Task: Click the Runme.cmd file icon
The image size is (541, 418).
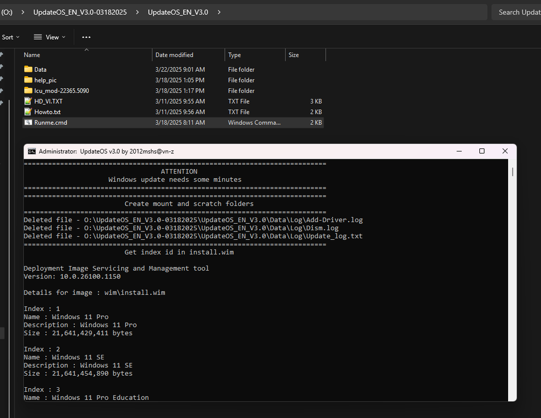Action: (28, 123)
